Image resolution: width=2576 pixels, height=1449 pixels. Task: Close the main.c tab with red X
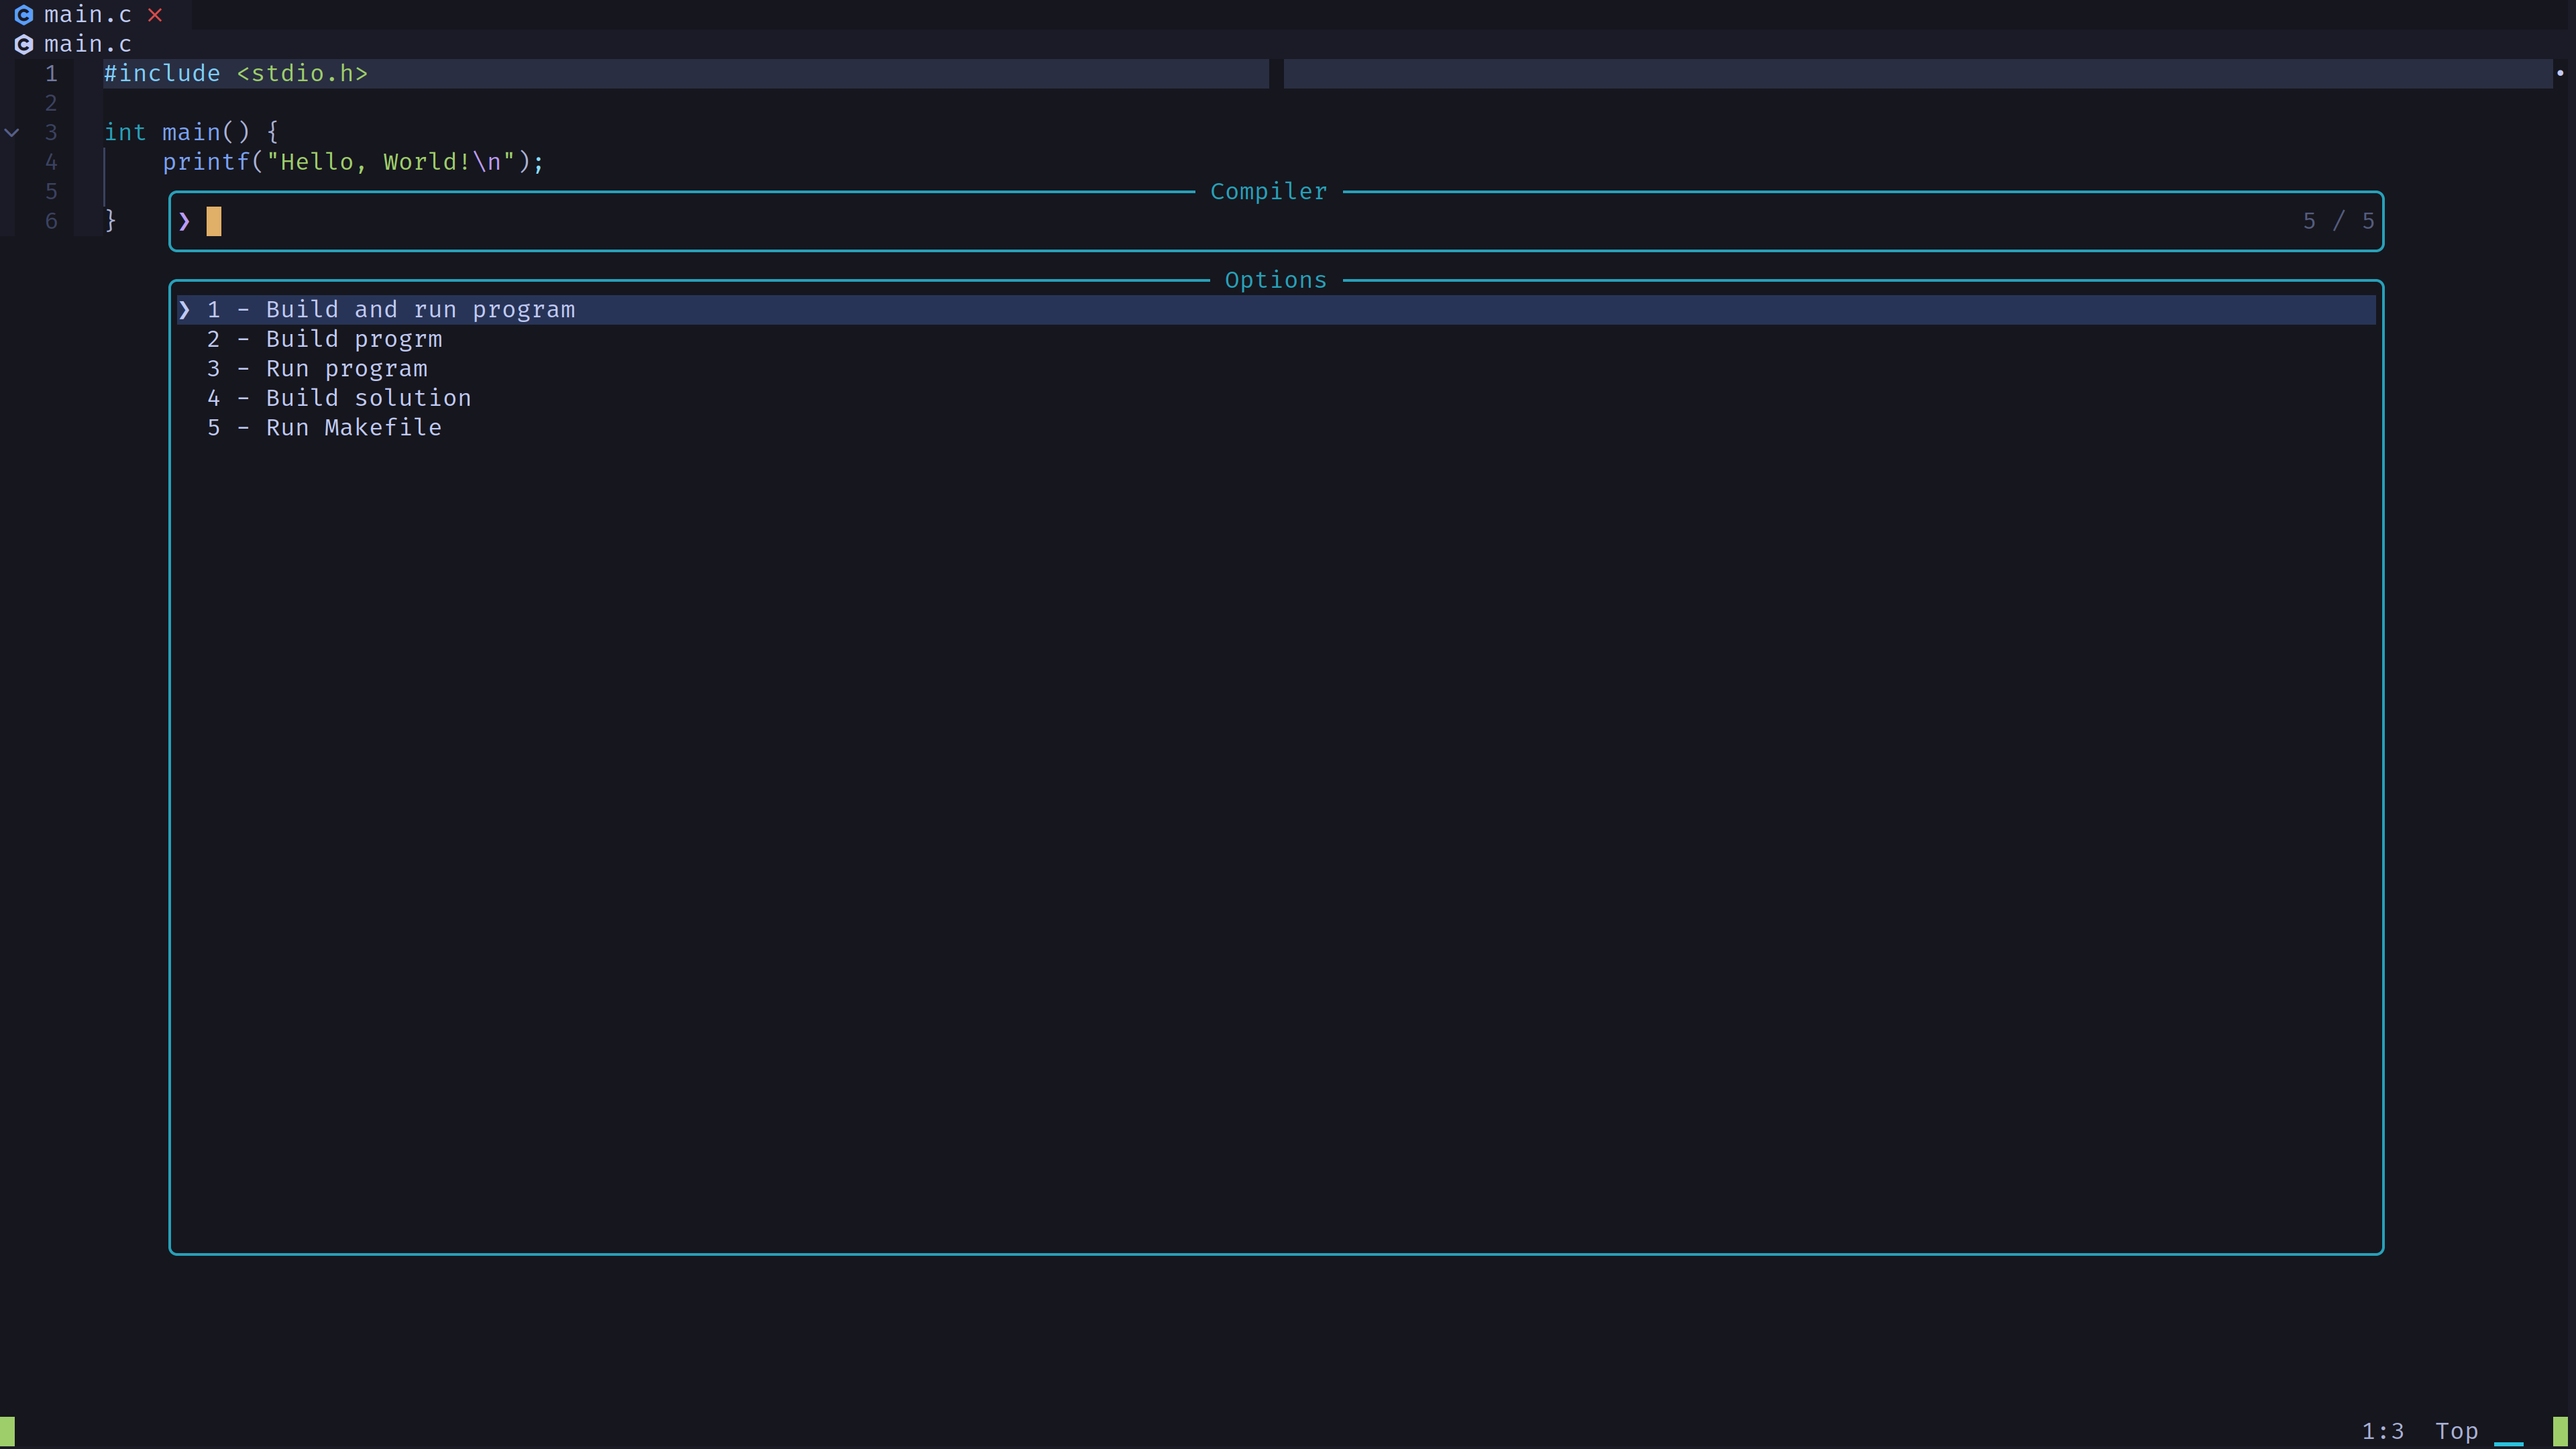click(155, 15)
